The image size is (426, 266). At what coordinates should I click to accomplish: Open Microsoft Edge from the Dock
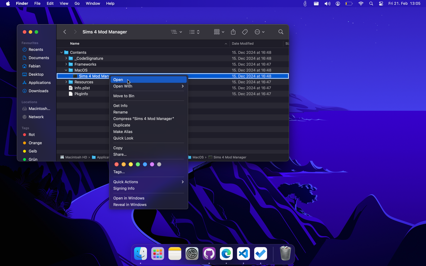(226, 254)
